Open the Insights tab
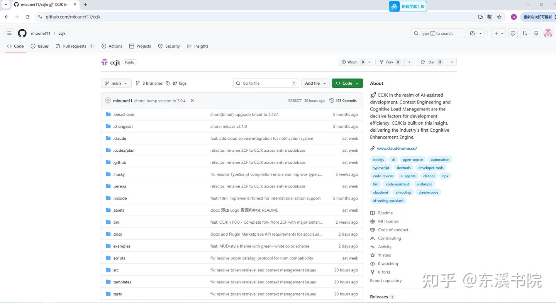 pos(198,46)
